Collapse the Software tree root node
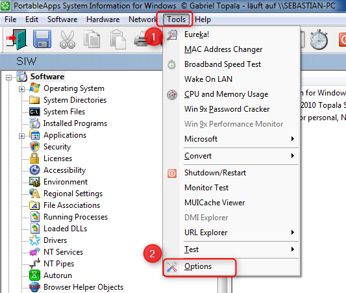The height and width of the screenshot is (293, 346). 9,77
